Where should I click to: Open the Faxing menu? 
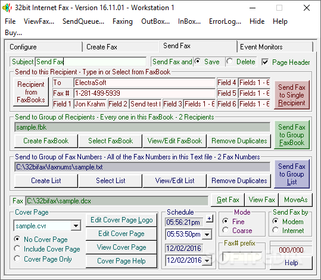click(123, 21)
